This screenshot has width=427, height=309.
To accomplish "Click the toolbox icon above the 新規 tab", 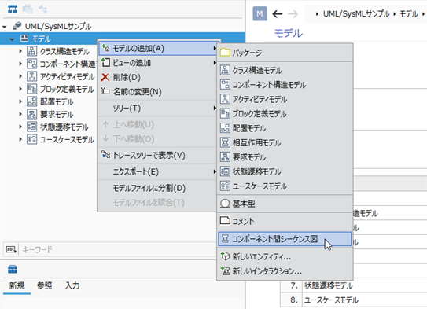I will [x=13, y=269].
